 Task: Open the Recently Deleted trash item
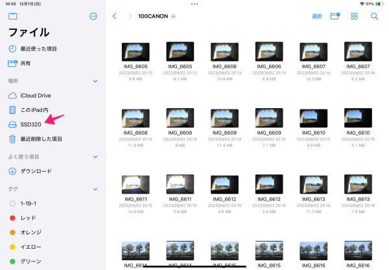point(41,139)
